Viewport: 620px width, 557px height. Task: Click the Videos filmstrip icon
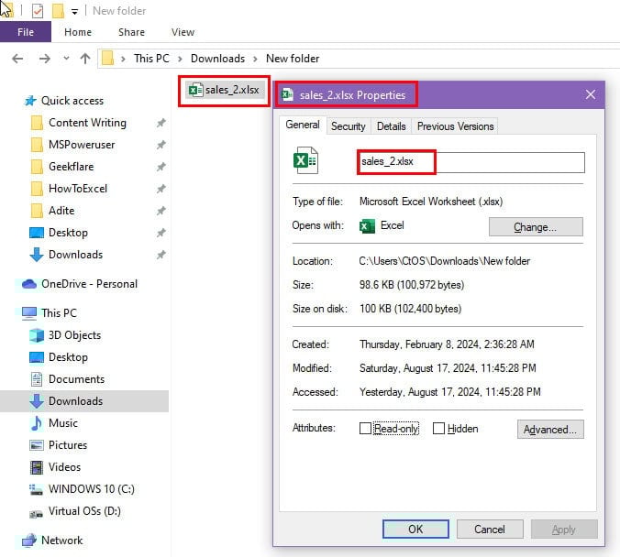click(37, 467)
